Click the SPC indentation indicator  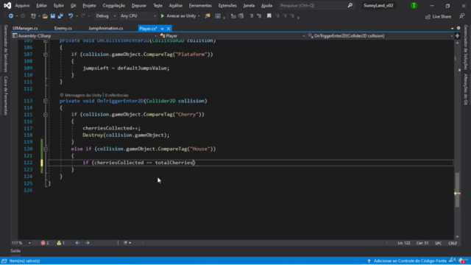(x=439, y=243)
